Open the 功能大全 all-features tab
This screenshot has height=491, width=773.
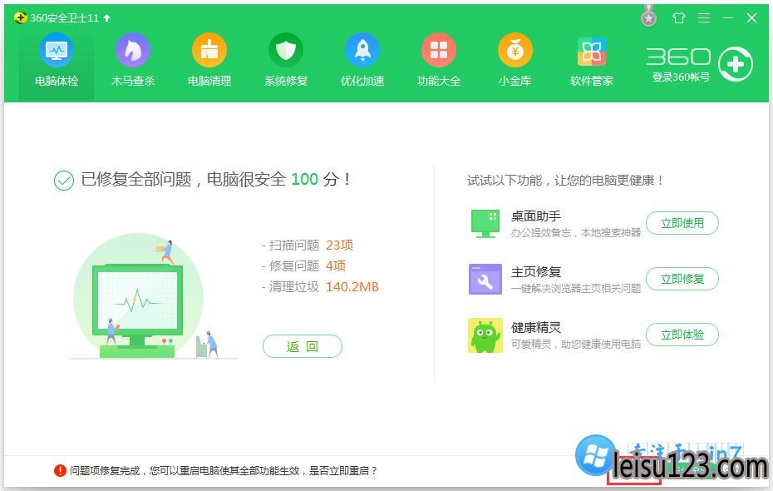tap(439, 60)
